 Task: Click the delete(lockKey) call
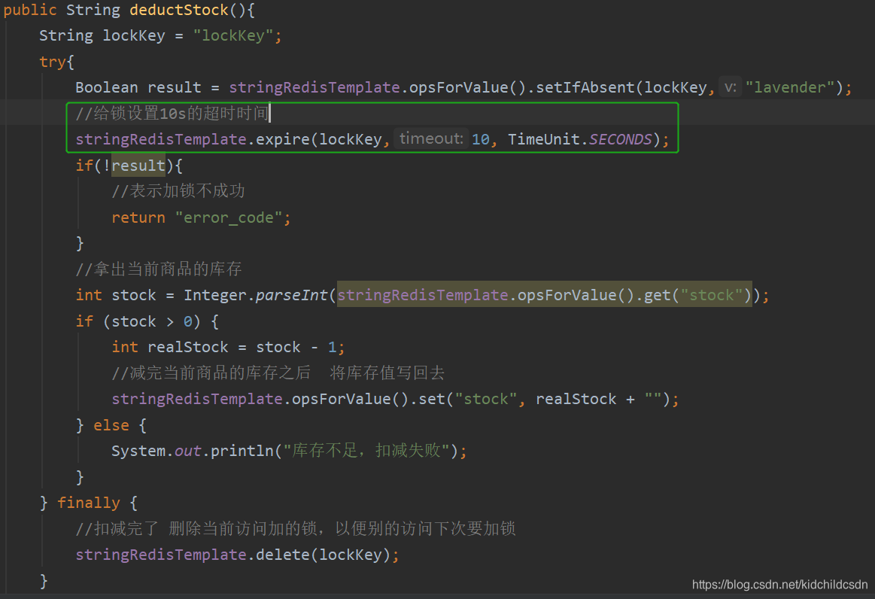(323, 555)
